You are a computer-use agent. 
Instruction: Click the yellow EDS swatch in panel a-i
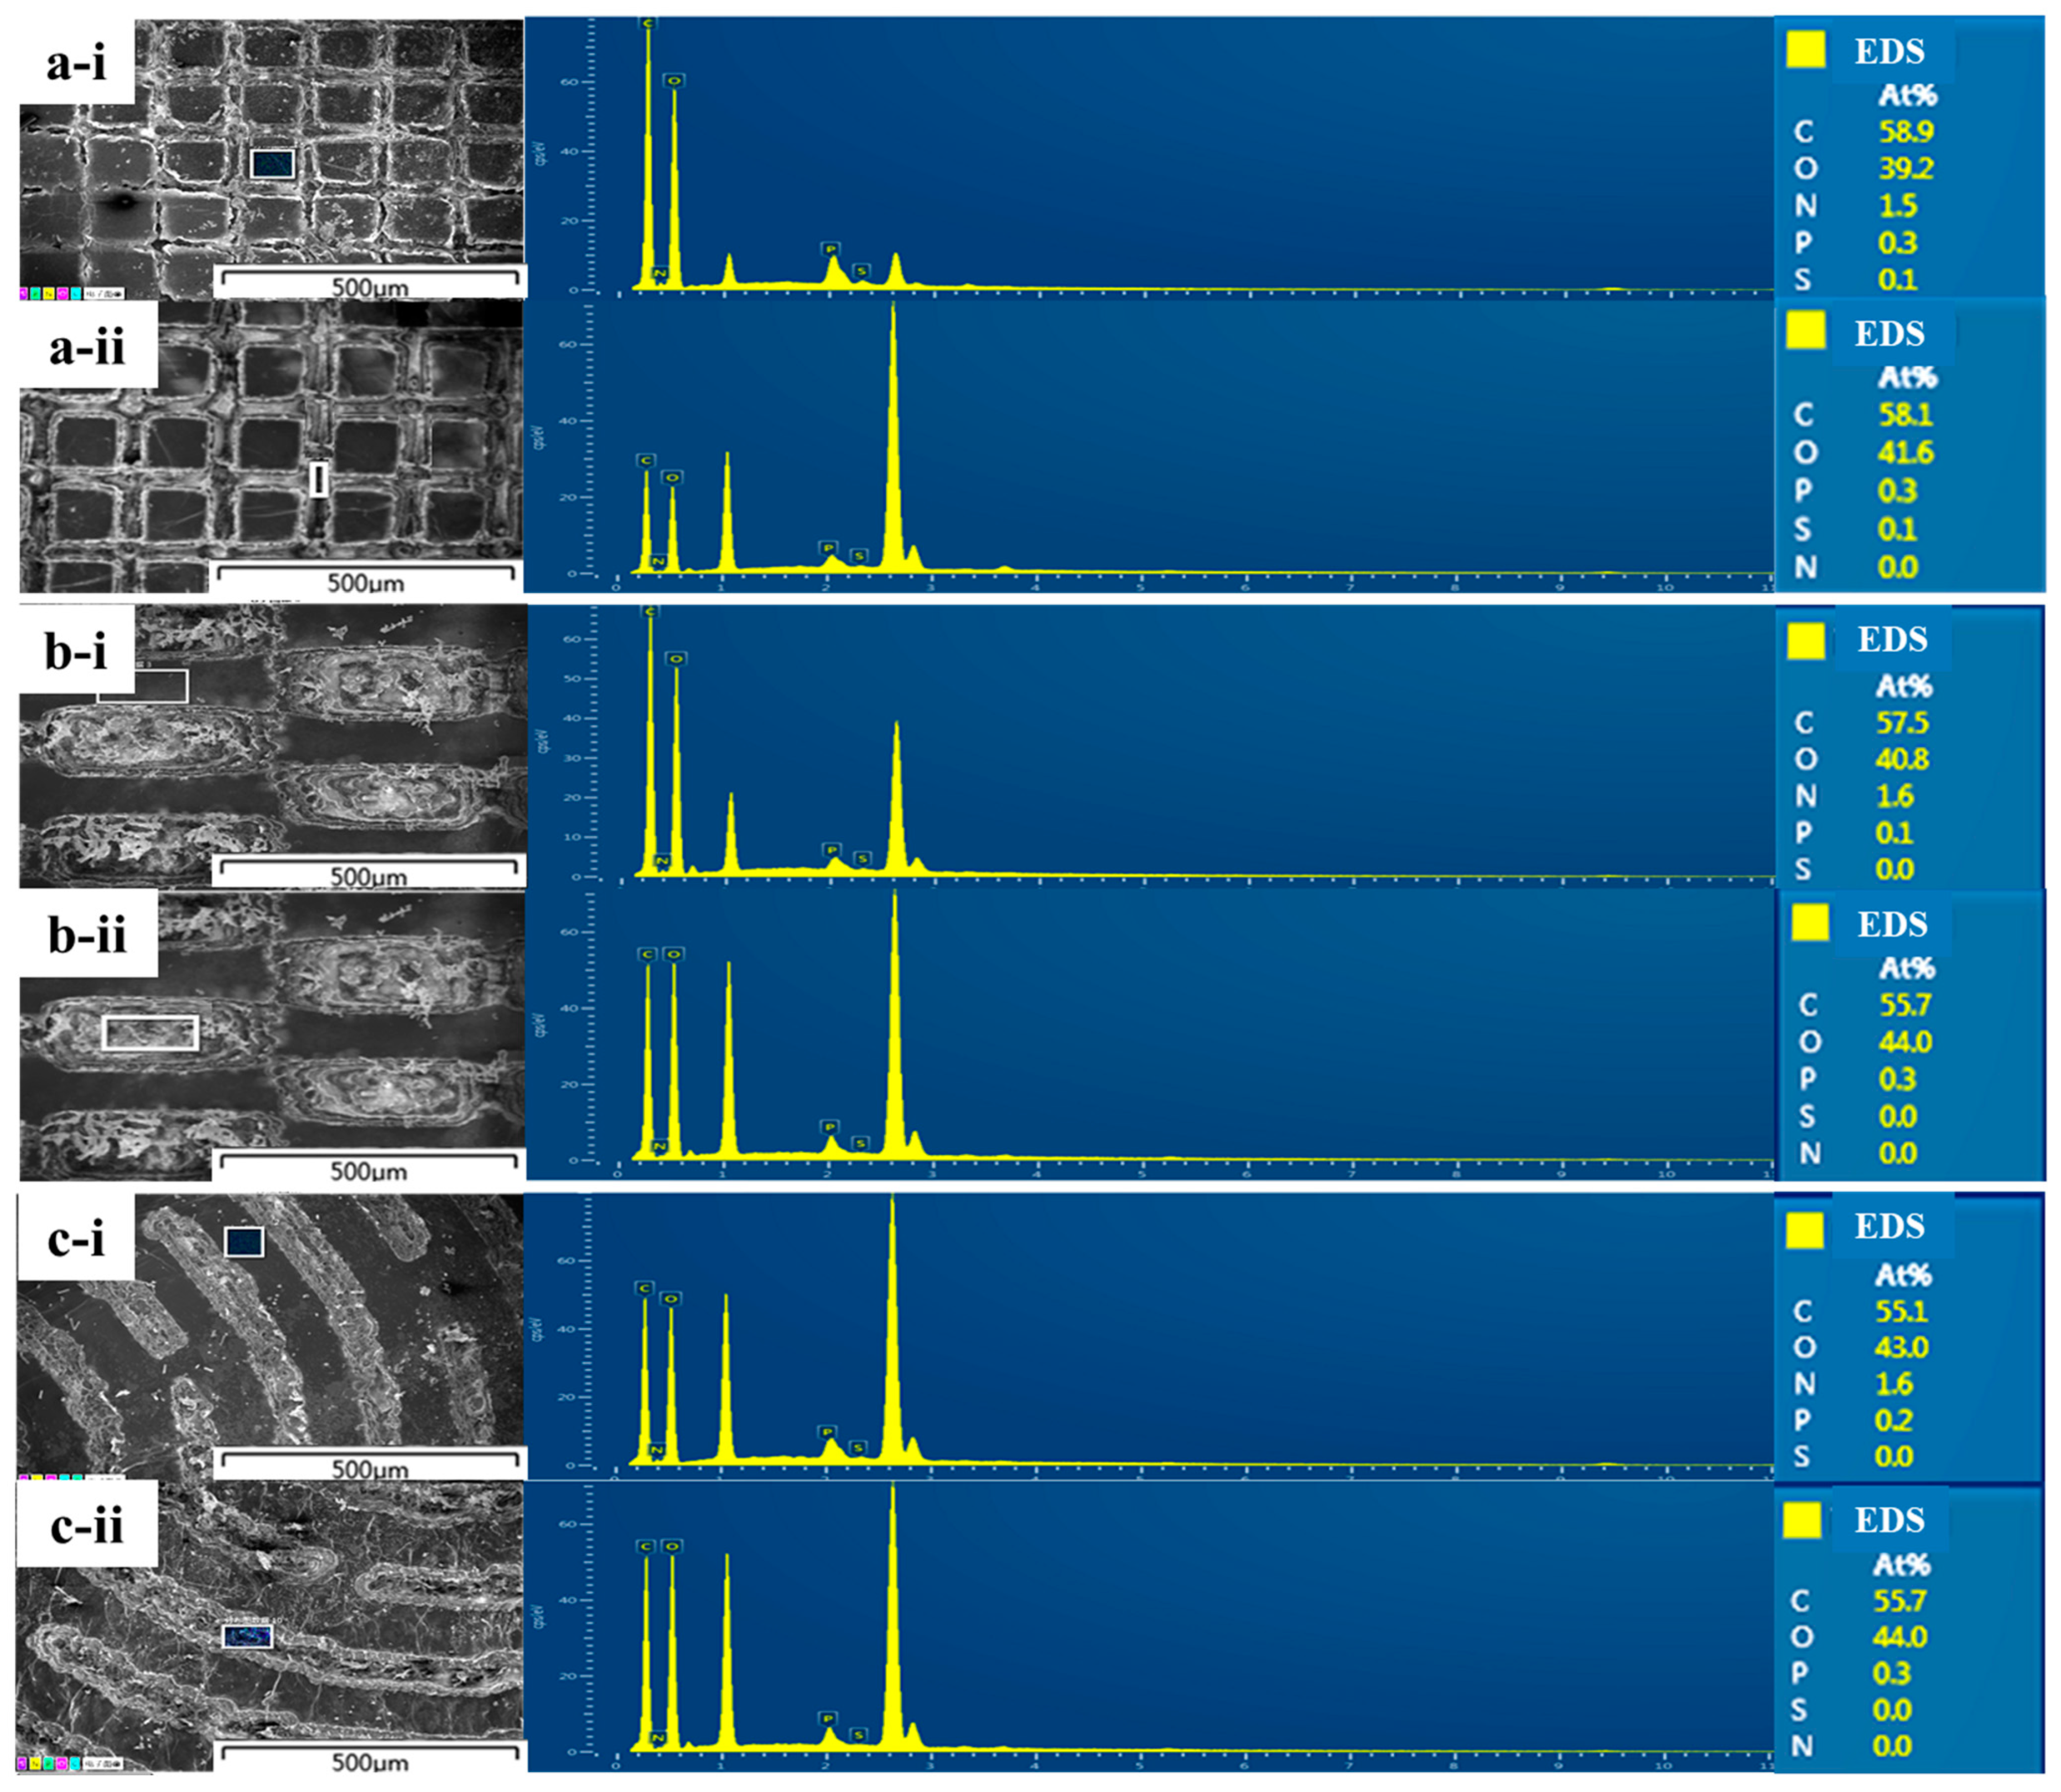1806,49
